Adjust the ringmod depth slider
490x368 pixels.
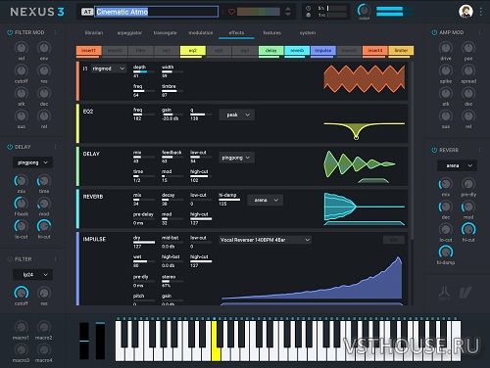coord(144,71)
